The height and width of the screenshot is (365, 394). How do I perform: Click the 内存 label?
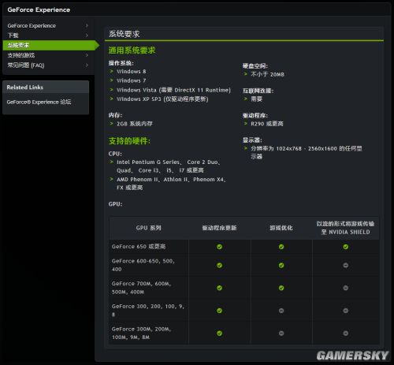click(115, 115)
